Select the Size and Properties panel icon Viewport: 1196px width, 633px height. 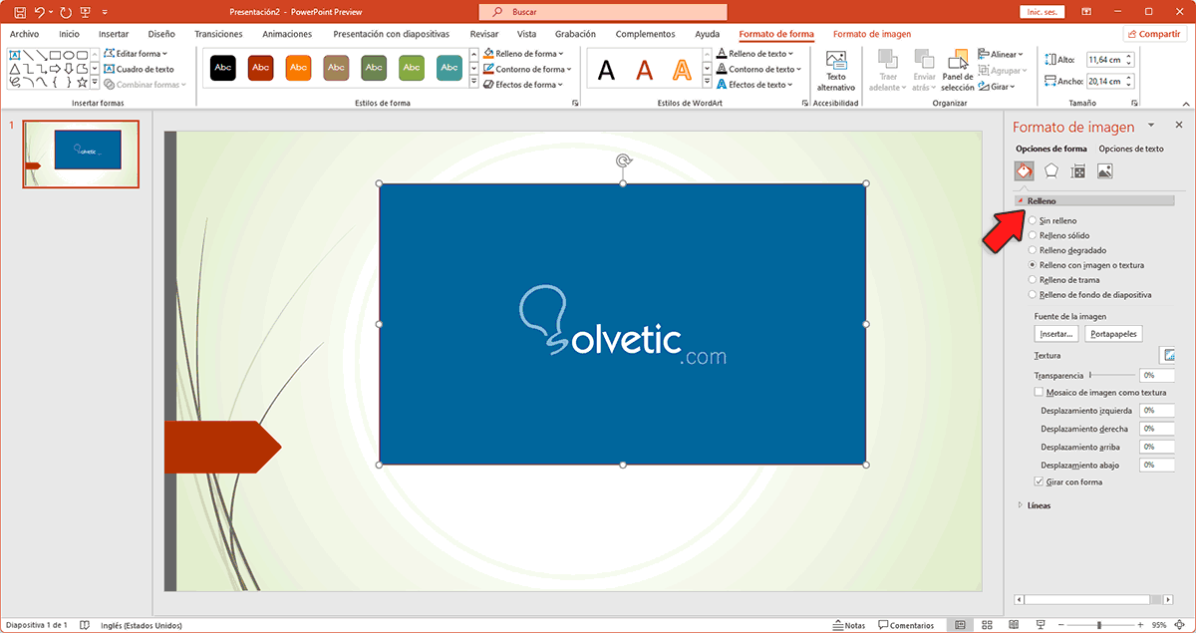point(1077,169)
